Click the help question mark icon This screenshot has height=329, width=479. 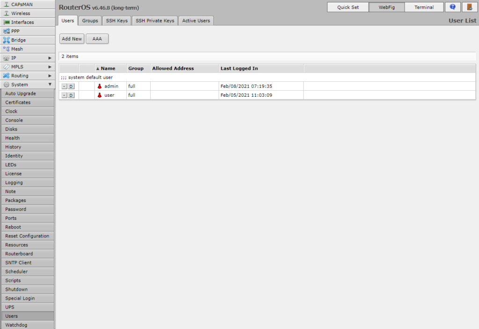452,7
